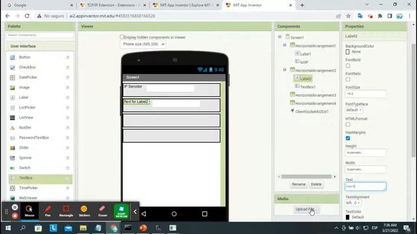This screenshot has width=417, height=234.
Task: Switch to TCP/IP Extension tab
Action: pos(113,5)
